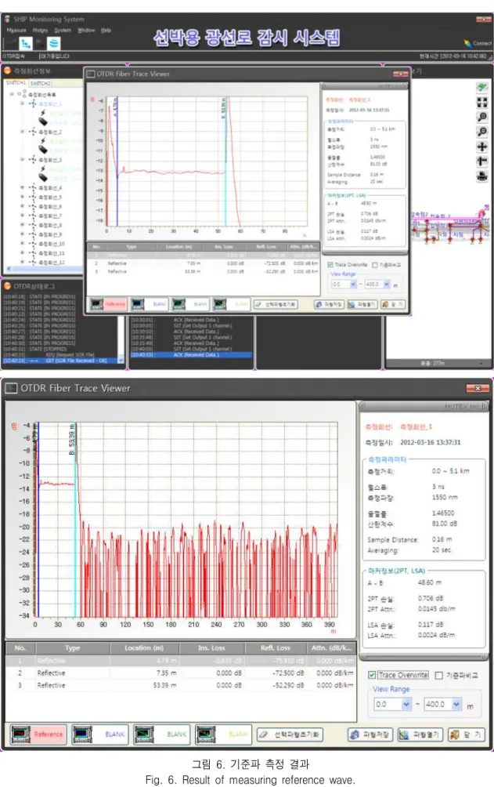Switch to the SWITCH2 tab
494x787 pixels.
[x=40, y=83]
